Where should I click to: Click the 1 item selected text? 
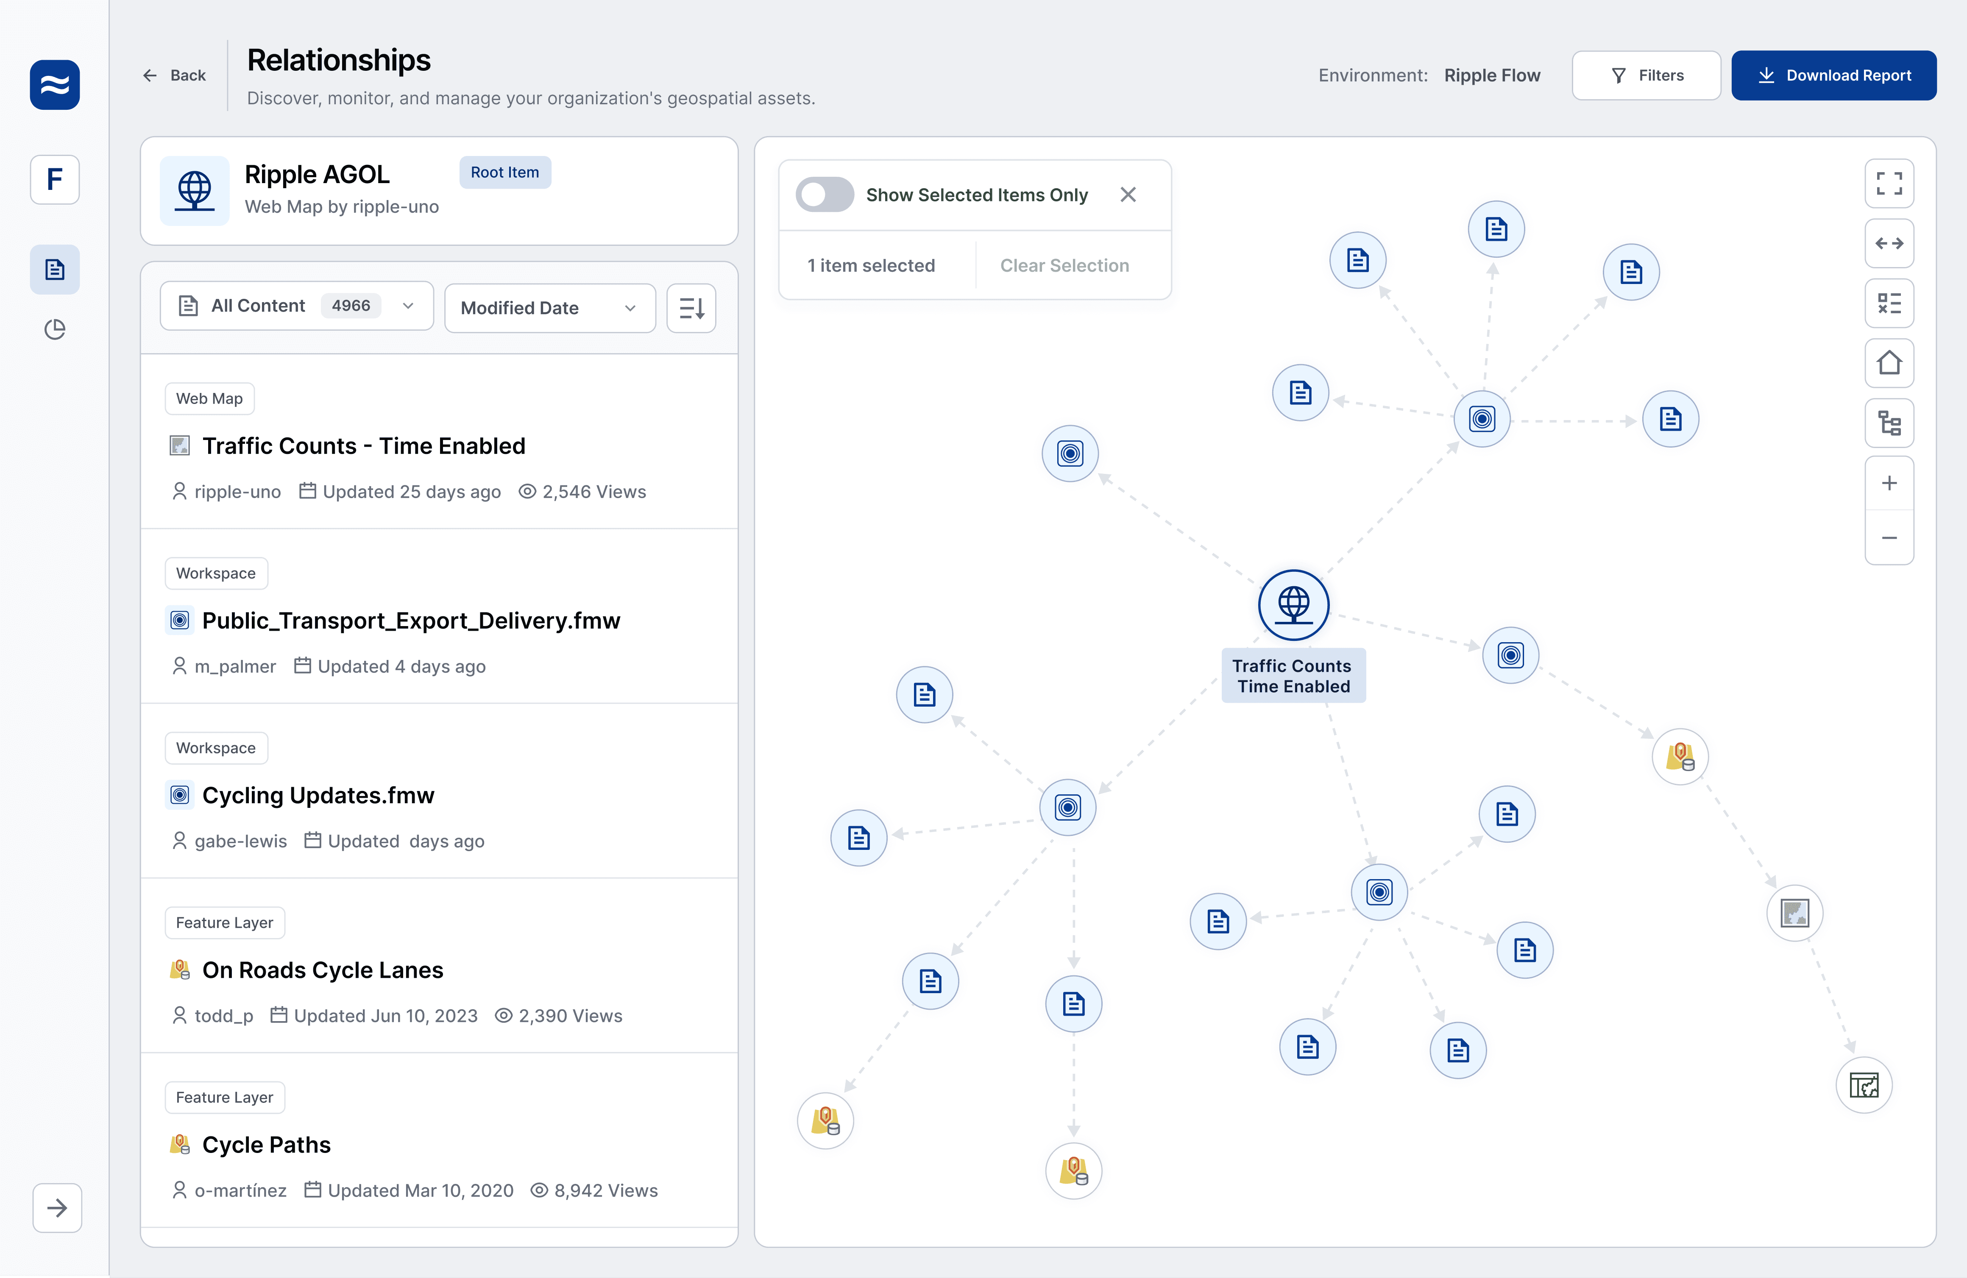[871, 265]
